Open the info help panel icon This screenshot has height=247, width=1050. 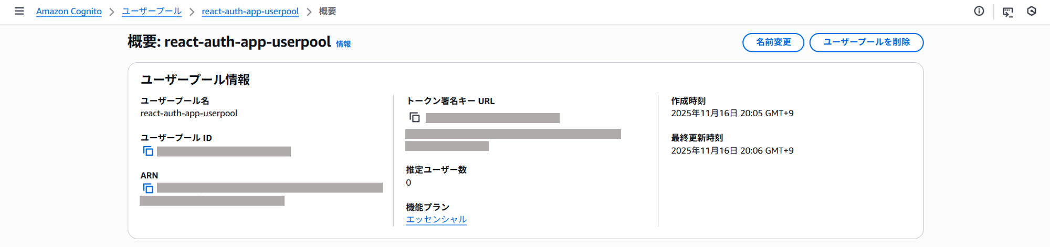click(x=979, y=11)
